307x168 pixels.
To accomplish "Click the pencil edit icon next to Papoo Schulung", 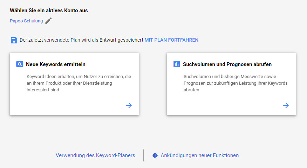I will (x=49, y=21).
